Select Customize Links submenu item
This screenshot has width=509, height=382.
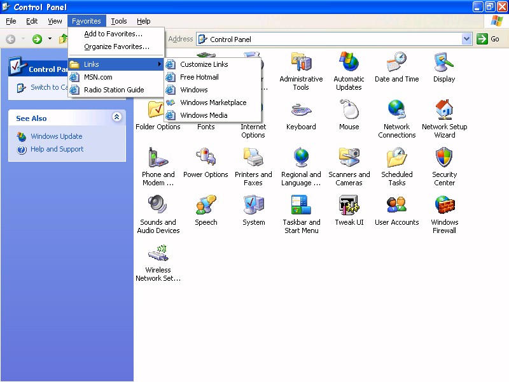213,64
